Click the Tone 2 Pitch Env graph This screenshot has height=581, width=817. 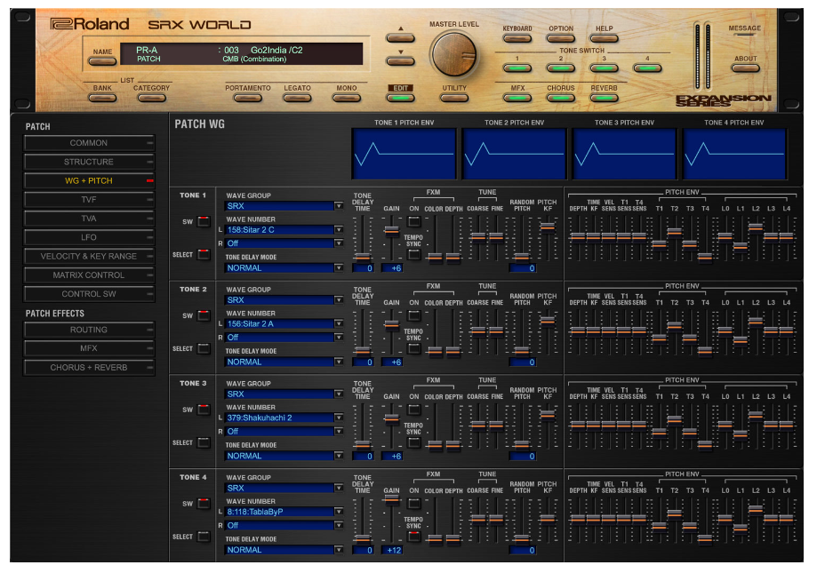click(514, 154)
